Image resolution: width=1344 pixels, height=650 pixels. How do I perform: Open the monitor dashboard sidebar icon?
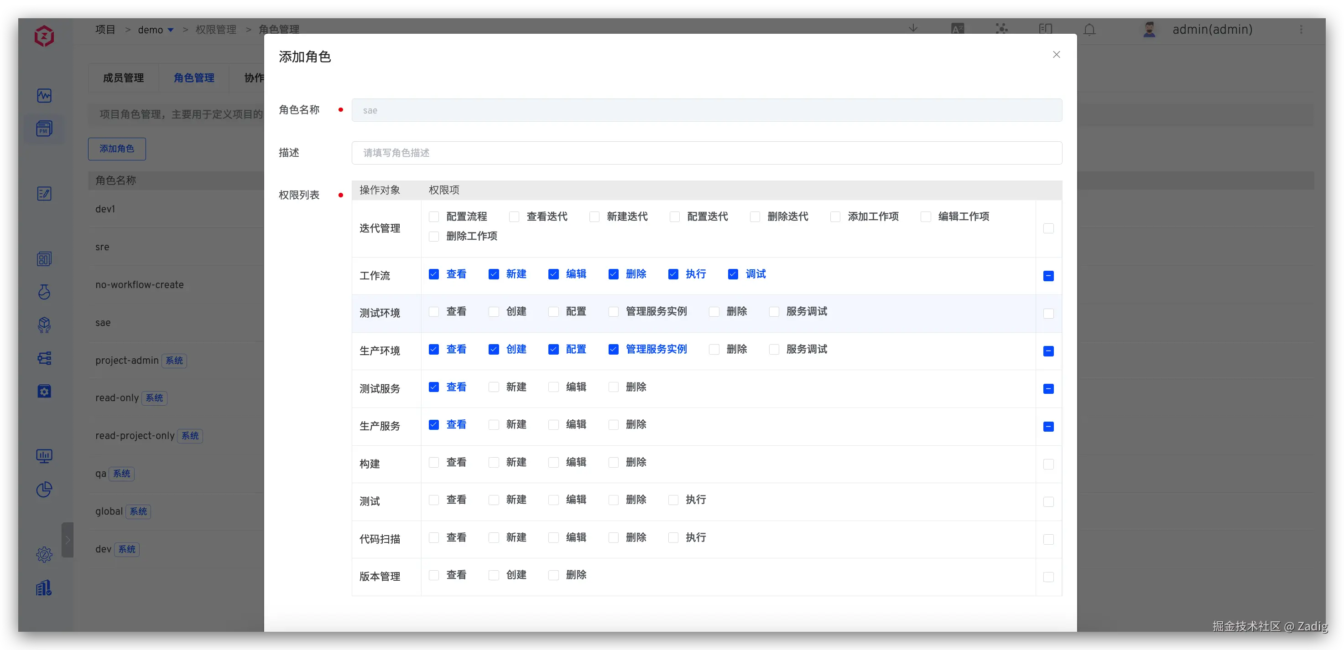44,456
